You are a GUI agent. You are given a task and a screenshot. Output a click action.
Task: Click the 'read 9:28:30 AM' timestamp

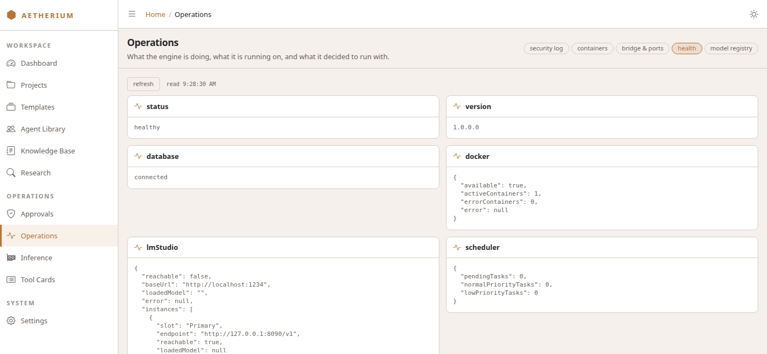[191, 84]
